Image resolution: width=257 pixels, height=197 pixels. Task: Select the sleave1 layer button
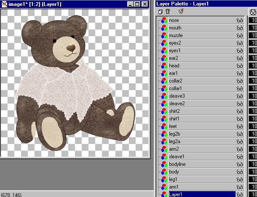[201, 157]
